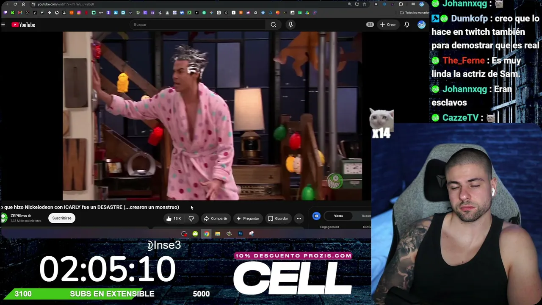Click the iCarly video player
Screen dimensions: 542x305
(212, 116)
